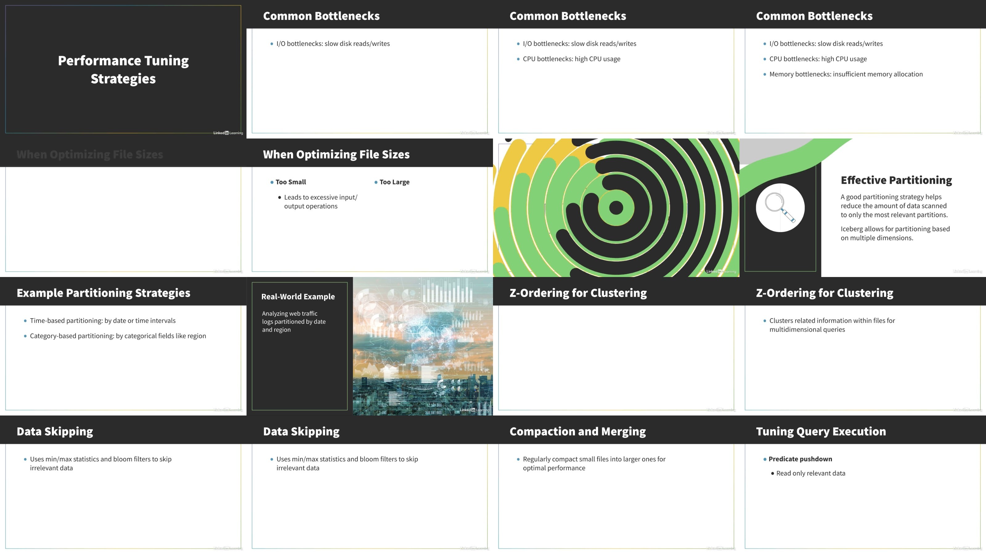986x554 pixels.
Task: Click the 'Too Small' bullet heading
Action: click(x=291, y=182)
